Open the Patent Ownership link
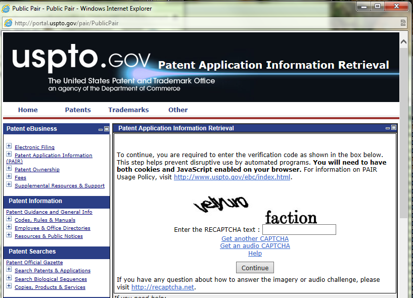The width and height of the screenshot is (413, 298). (x=37, y=170)
